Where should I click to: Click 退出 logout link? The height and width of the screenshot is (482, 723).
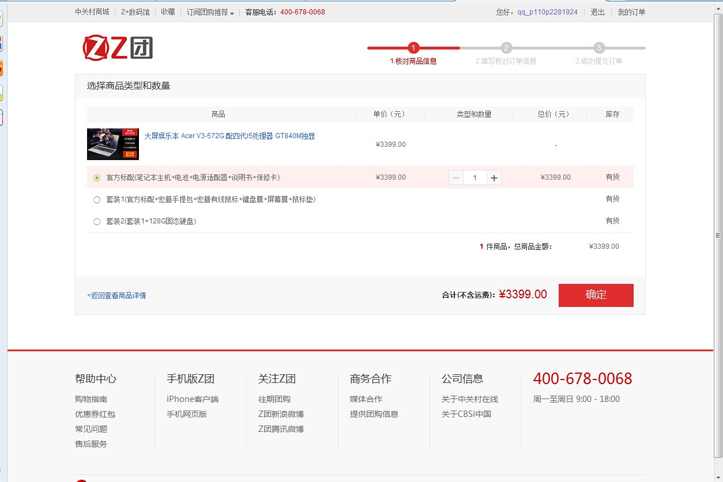[598, 12]
